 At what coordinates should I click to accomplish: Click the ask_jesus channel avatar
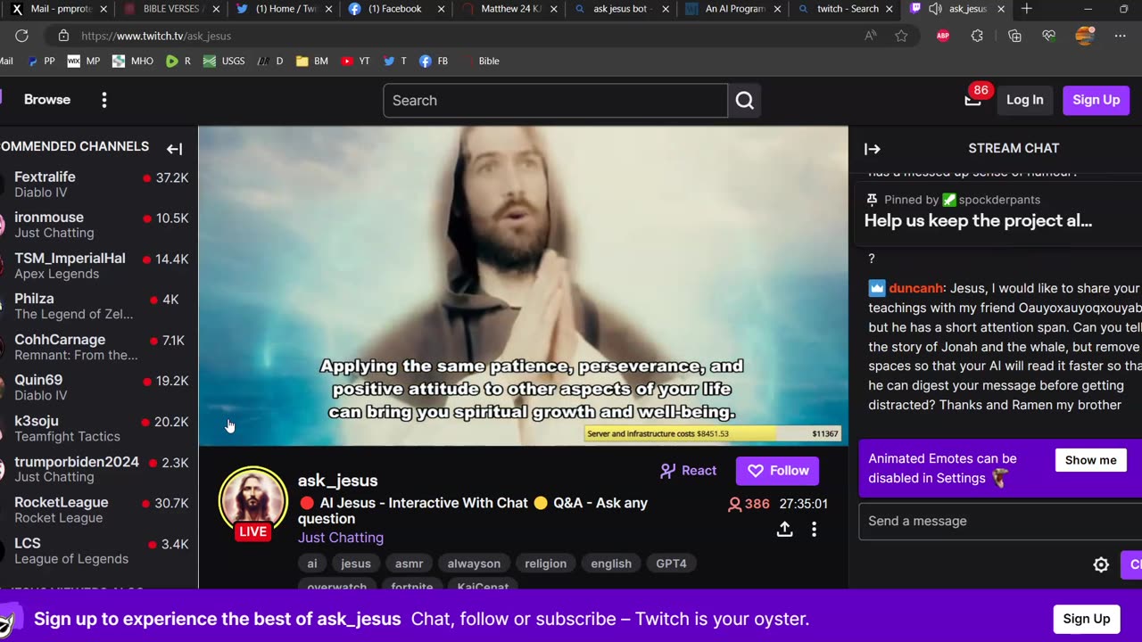pyautogui.click(x=253, y=499)
